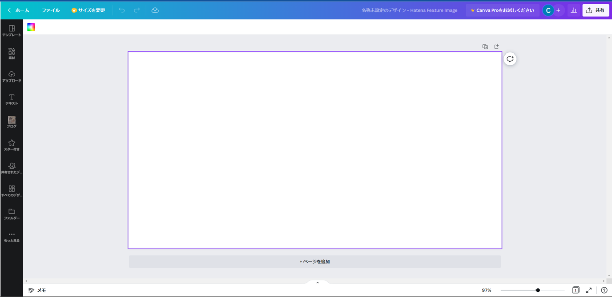Click the comment refresh bubble icon

[x=510, y=59]
